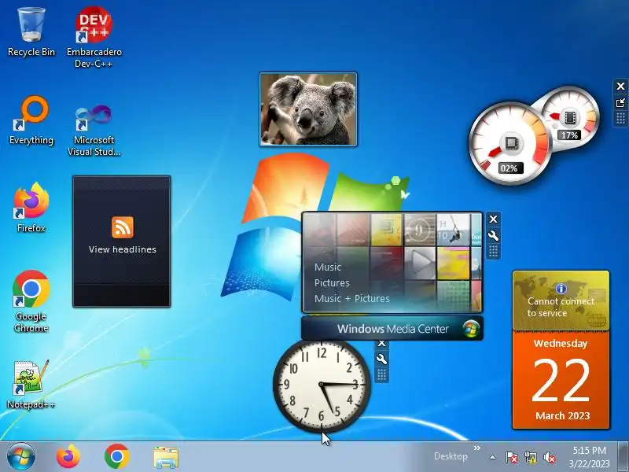Click the play thumbnail in Media Center gadget
This screenshot has width=629, height=472.
click(x=420, y=264)
